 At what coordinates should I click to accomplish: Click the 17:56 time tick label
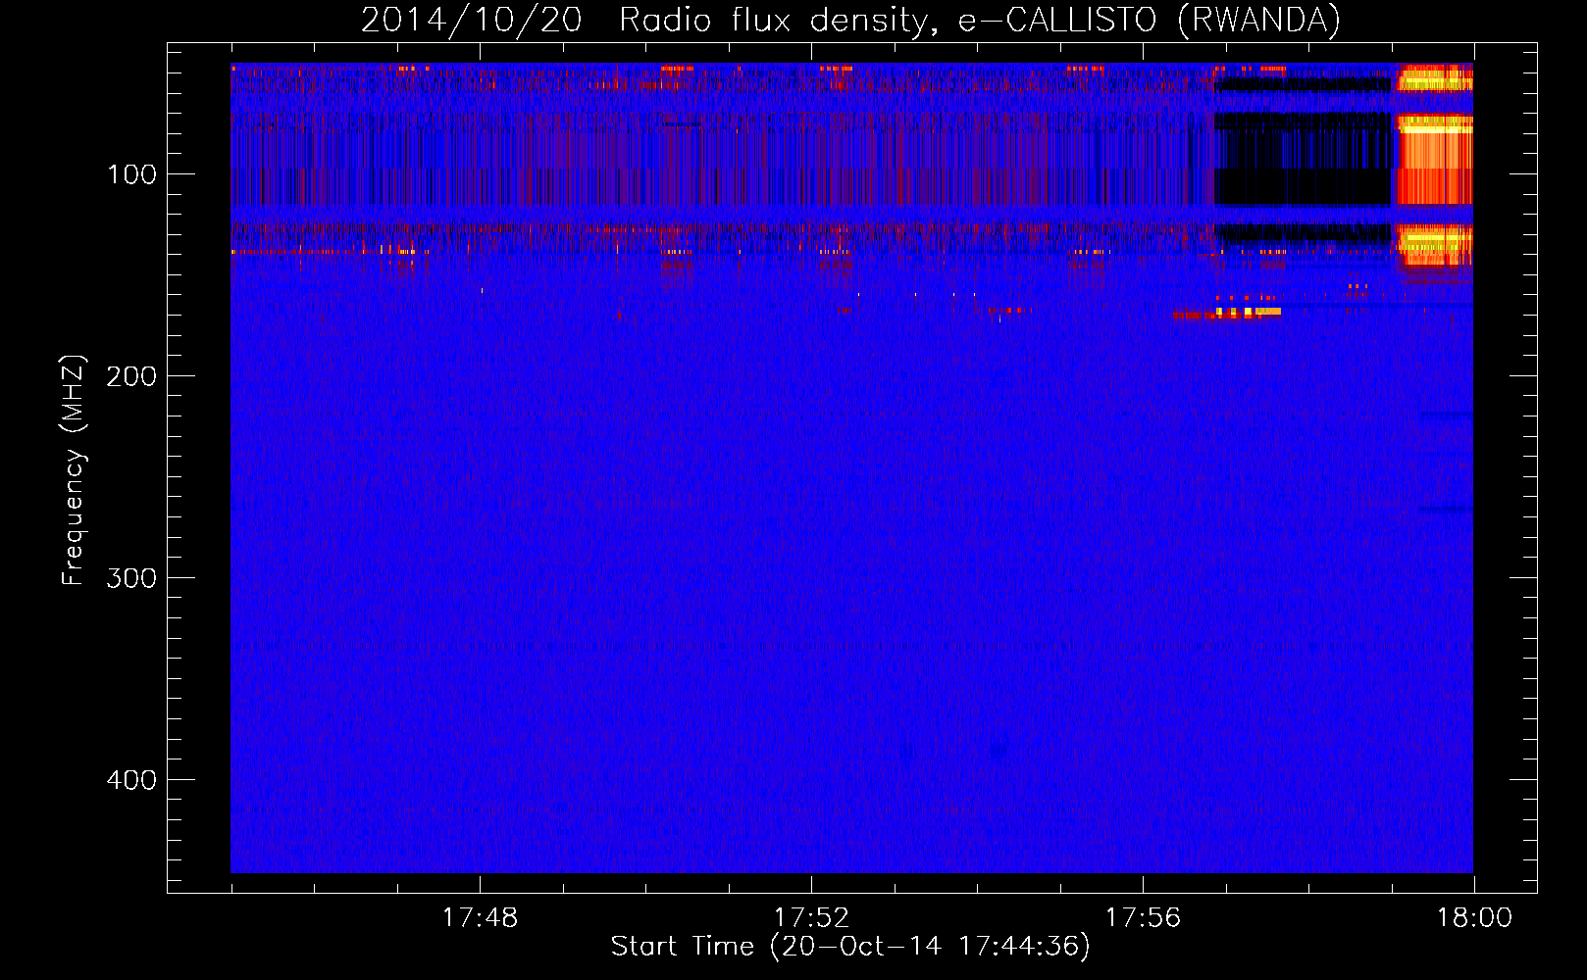(x=1143, y=918)
